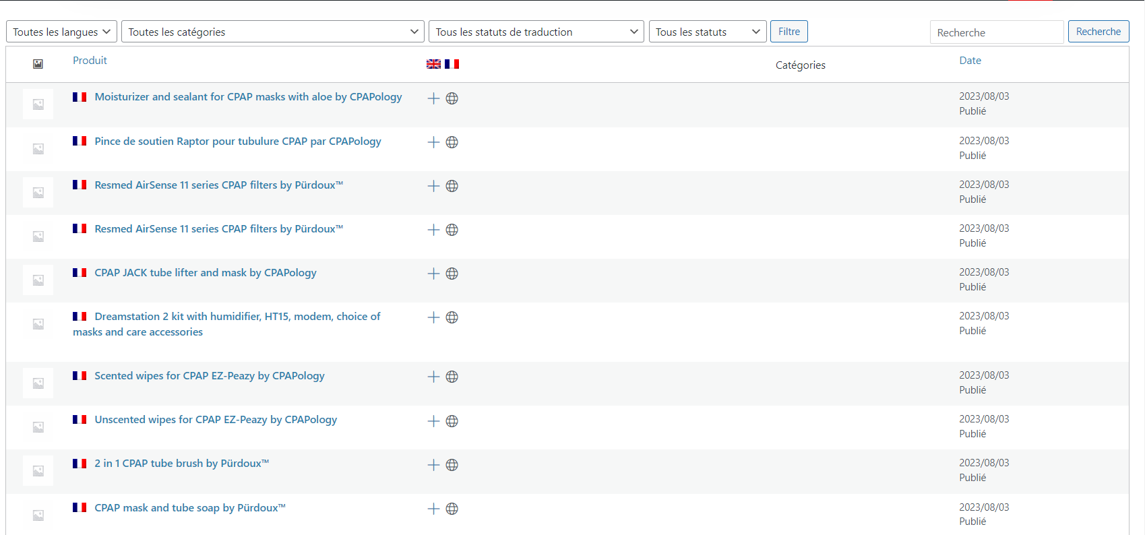This screenshot has height=535, width=1145.
Task: Click thumbnail of Pince de soutien Raptor product
Action: tap(38, 148)
